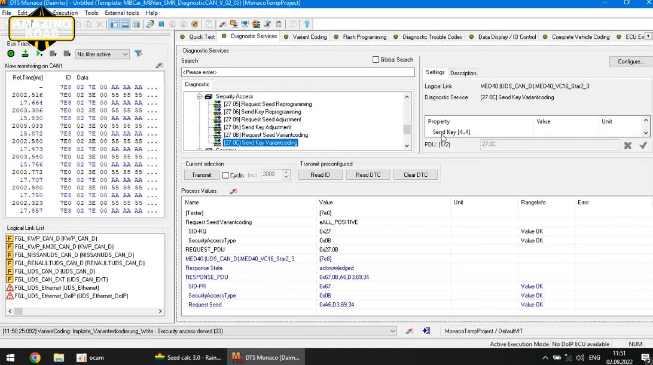Screen dimensions: 653x365
Task: Click the blue stop square in the toolbar
Action: pos(161,24)
